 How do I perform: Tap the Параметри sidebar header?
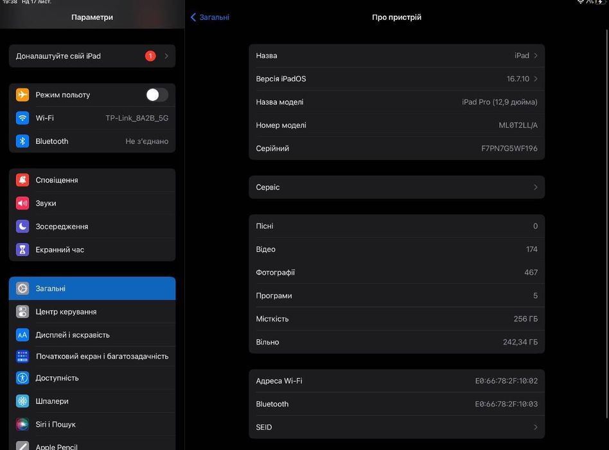click(x=92, y=17)
